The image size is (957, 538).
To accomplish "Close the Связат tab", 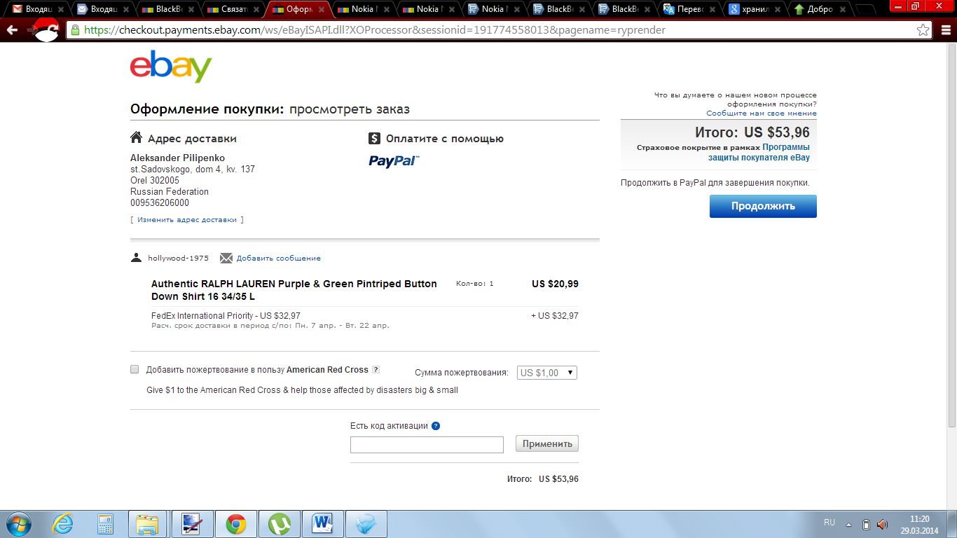I will pyautogui.click(x=256, y=10).
